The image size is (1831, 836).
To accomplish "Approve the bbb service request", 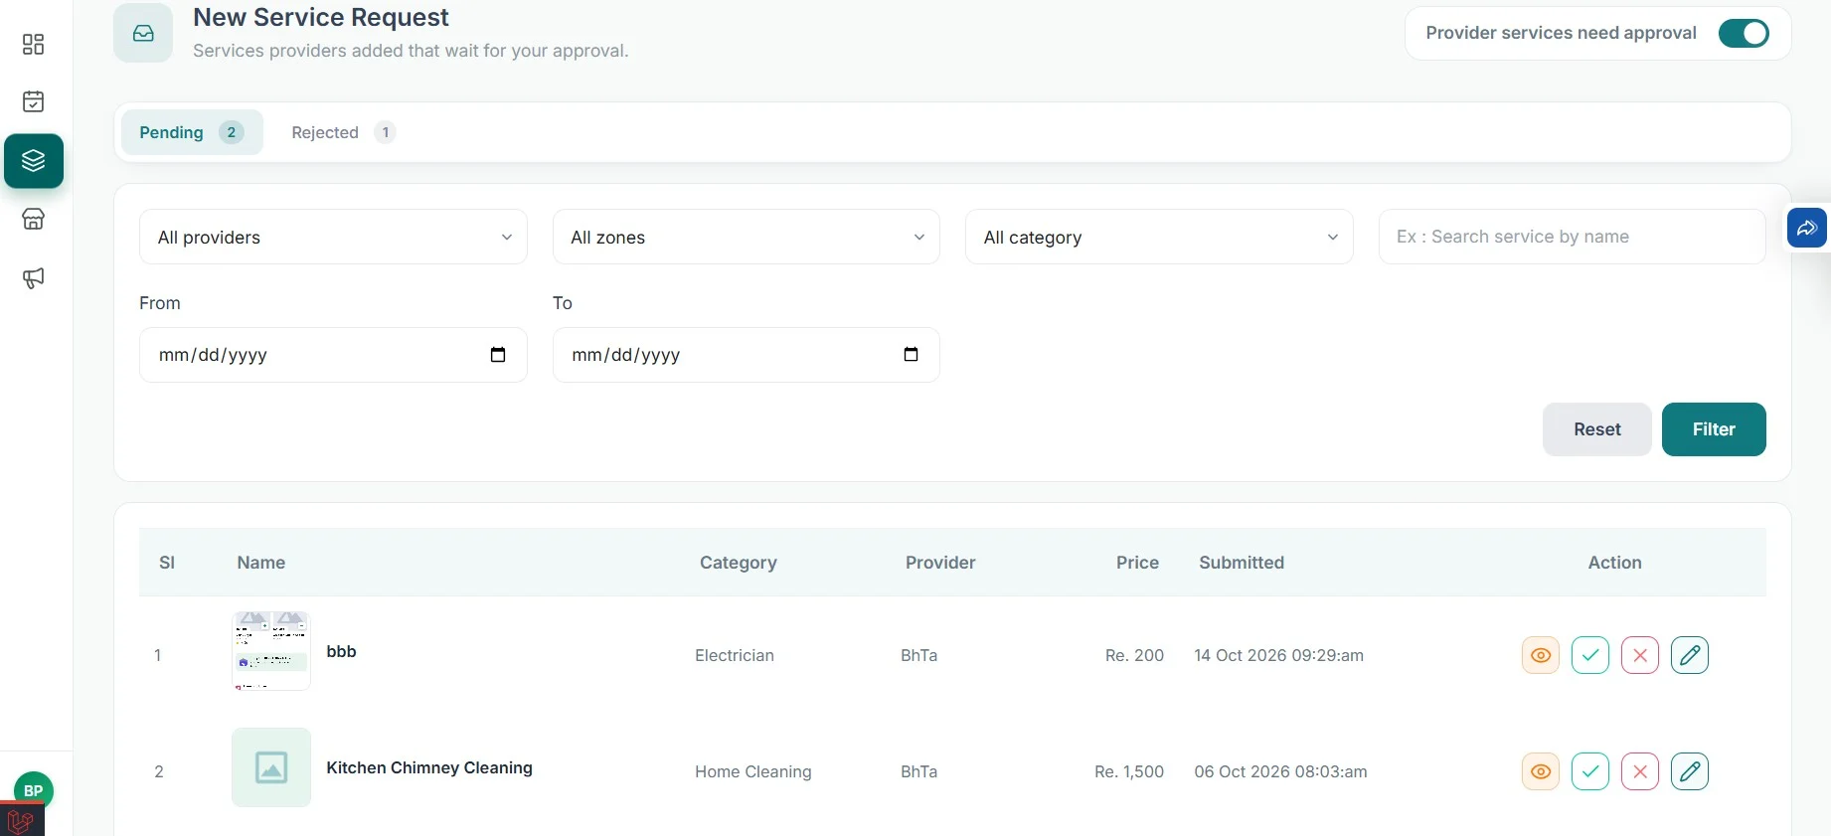I will pos(1590,655).
